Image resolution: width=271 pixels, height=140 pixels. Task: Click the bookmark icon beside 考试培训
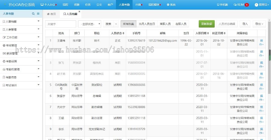pos(4,85)
